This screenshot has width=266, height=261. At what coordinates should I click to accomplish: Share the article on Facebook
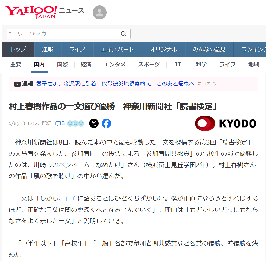point(106,123)
